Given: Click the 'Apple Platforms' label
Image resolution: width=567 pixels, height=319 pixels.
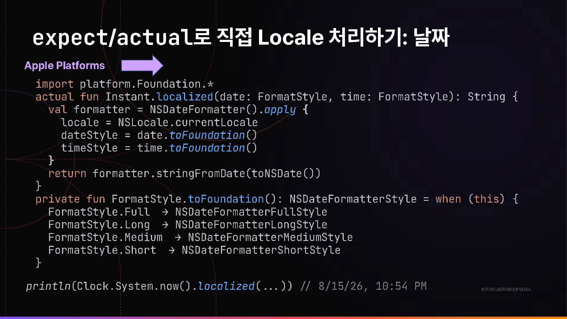Looking at the screenshot, I should (x=64, y=66).
